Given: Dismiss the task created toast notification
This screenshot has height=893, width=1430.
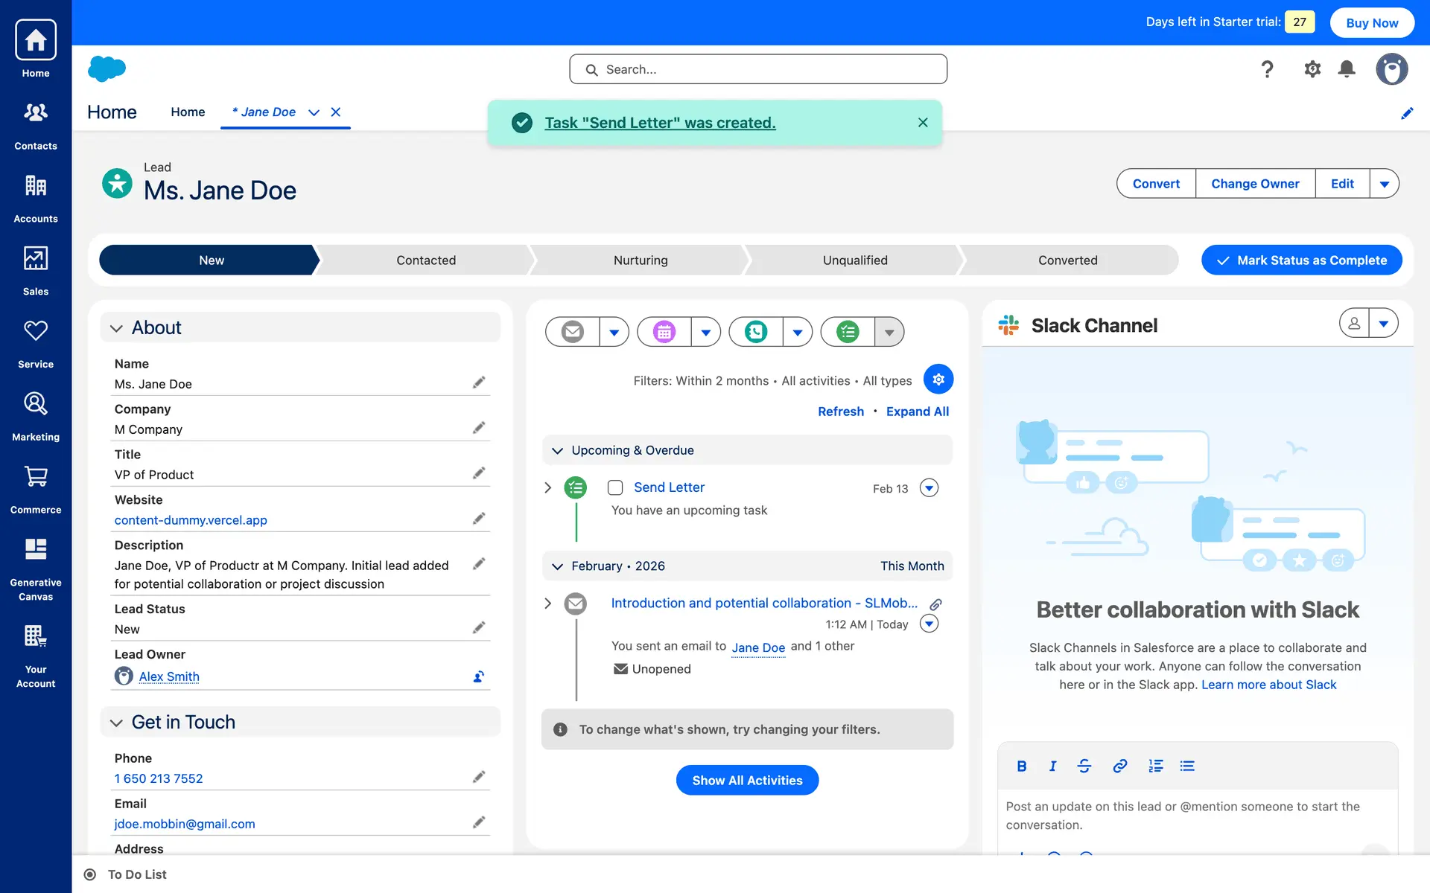Looking at the screenshot, I should coord(923,123).
